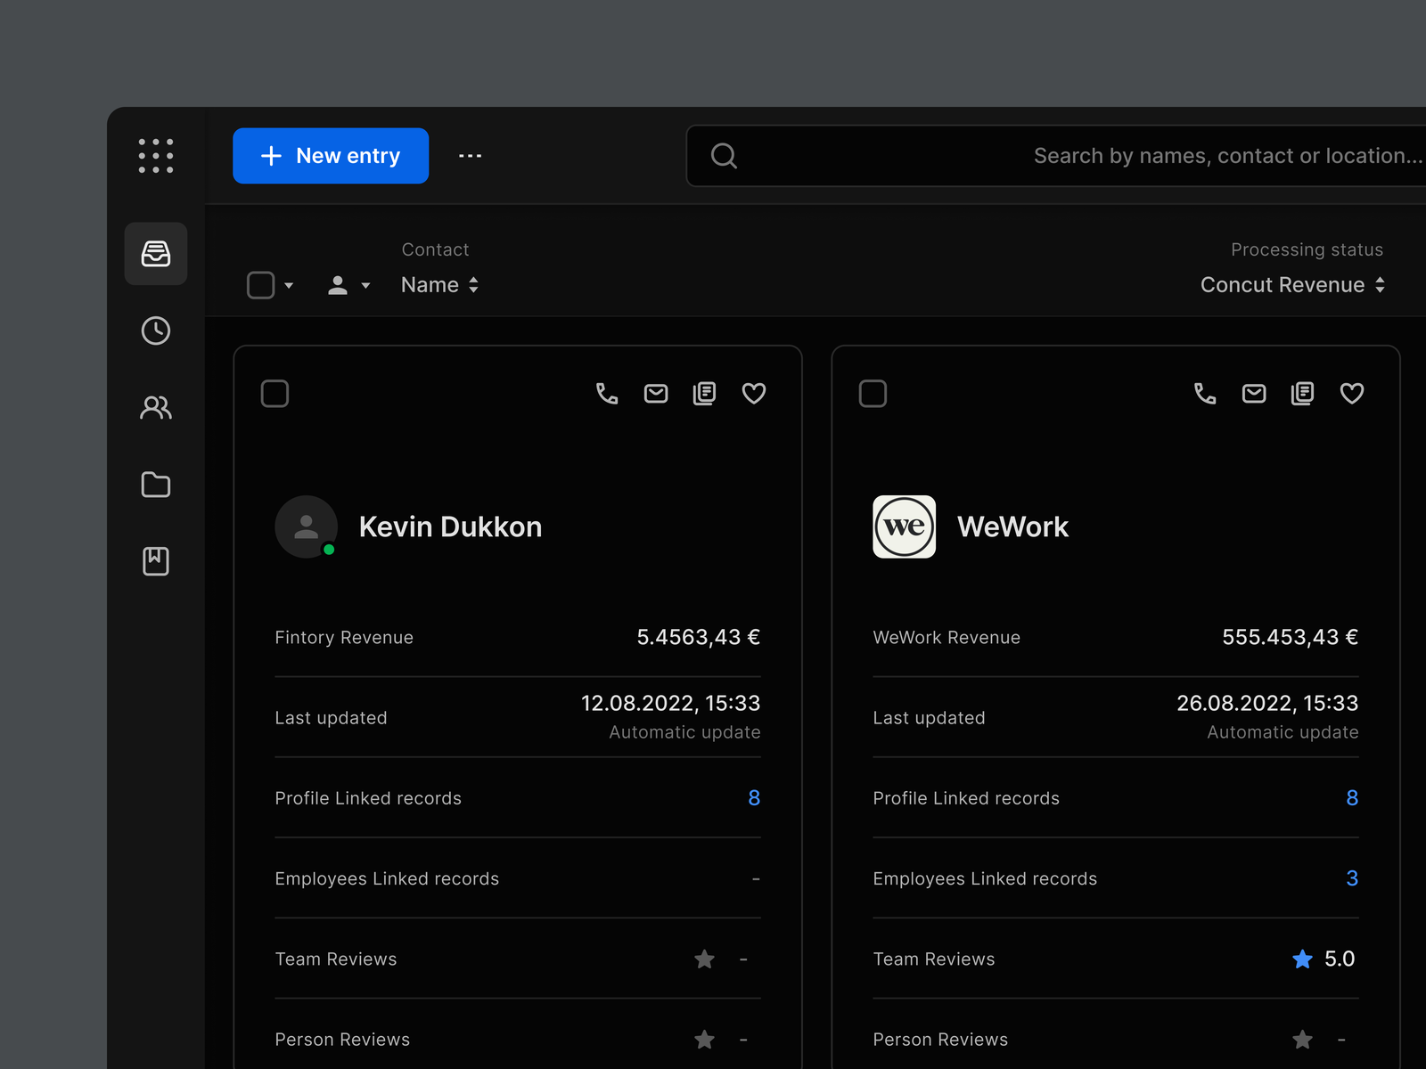Call Kevin Dukkon via phone icon
Viewport: 1426px width, 1069px height.
607,394
